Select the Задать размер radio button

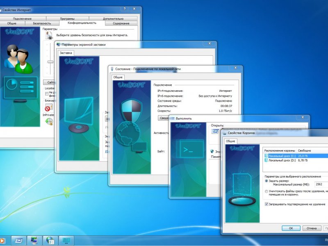[x=266, y=181]
